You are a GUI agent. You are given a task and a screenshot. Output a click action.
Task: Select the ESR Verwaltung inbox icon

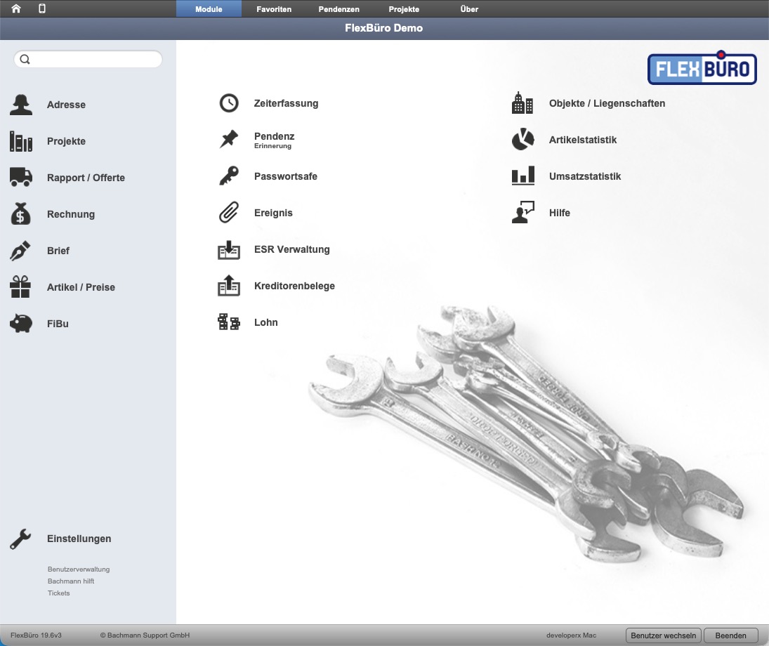pyautogui.click(x=228, y=249)
